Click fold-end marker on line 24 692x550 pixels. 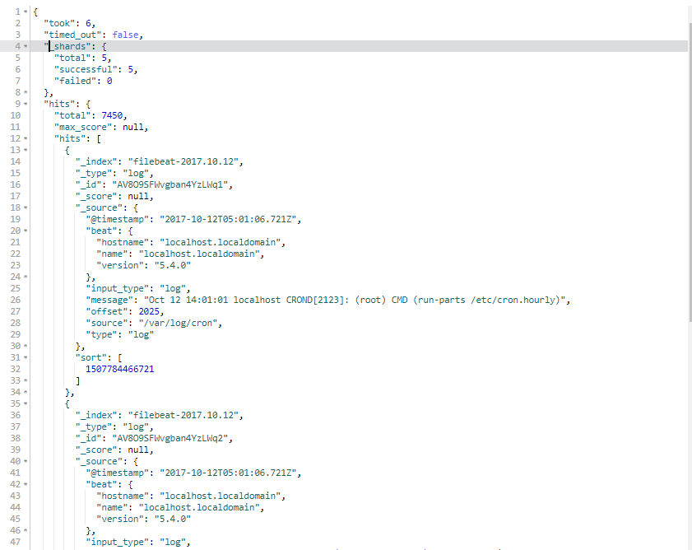tap(26, 277)
